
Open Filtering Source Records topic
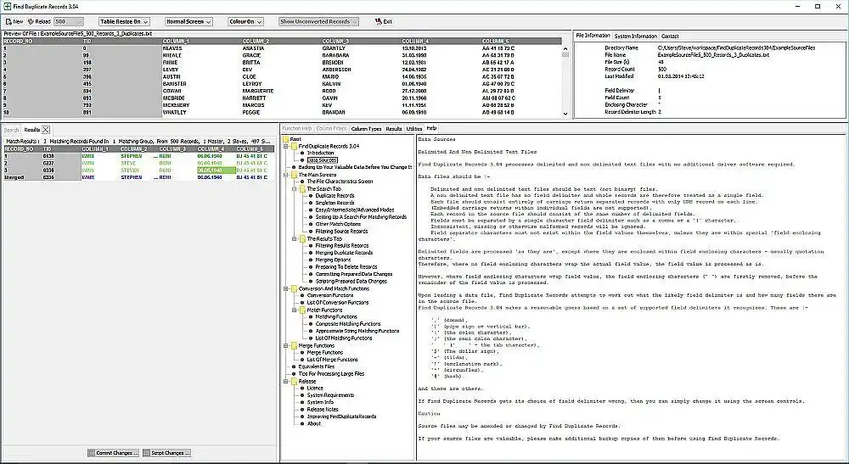coord(341,232)
